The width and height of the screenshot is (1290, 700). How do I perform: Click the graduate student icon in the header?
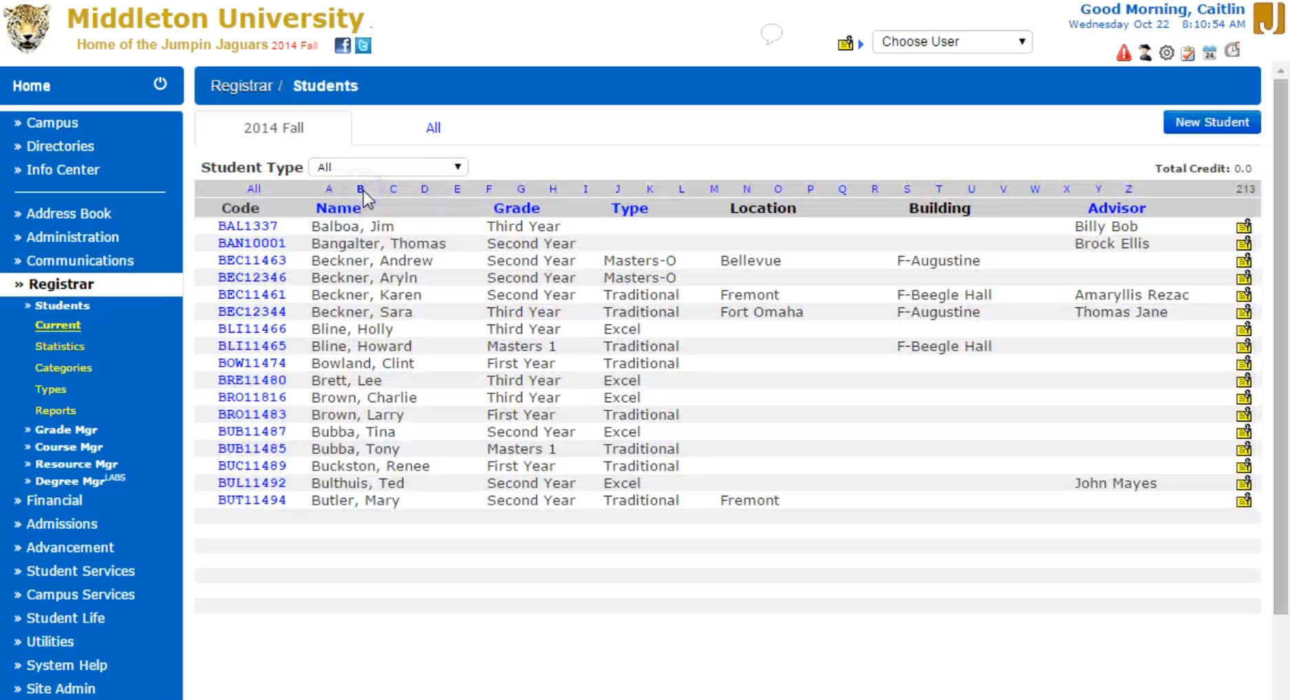click(x=1144, y=53)
